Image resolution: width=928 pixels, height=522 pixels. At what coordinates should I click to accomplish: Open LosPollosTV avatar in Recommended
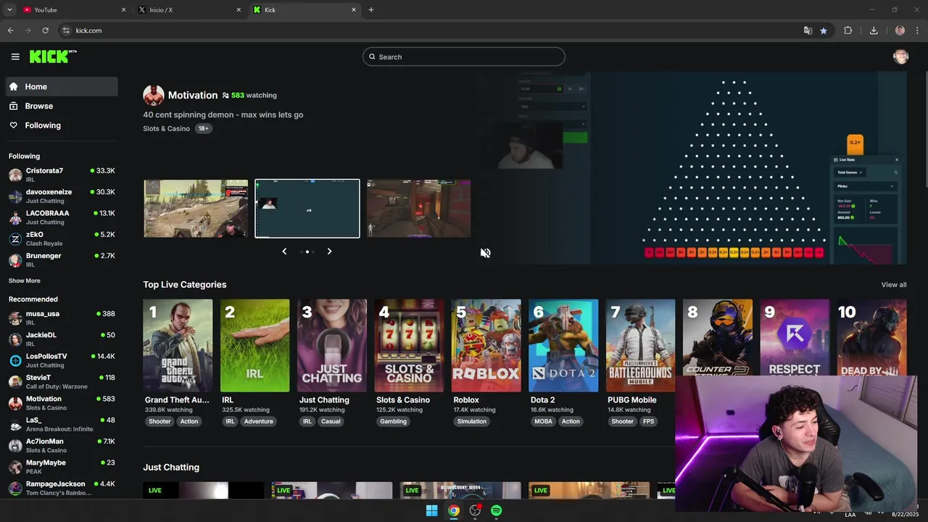tap(15, 360)
